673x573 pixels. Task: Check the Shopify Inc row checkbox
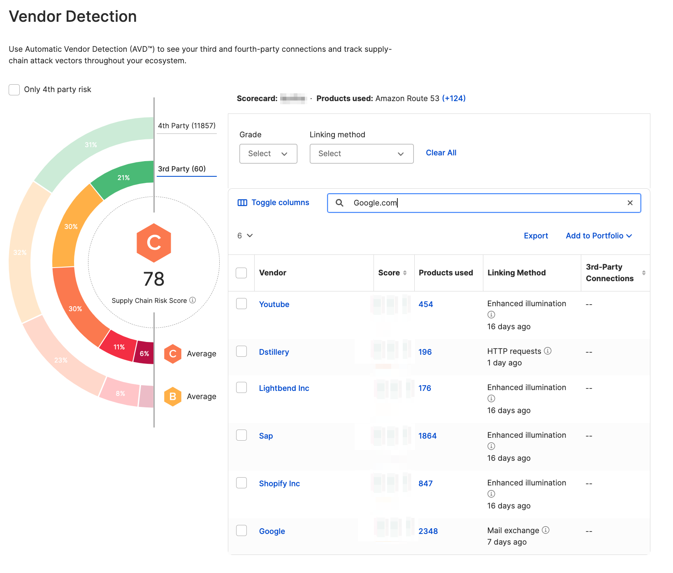click(x=241, y=483)
